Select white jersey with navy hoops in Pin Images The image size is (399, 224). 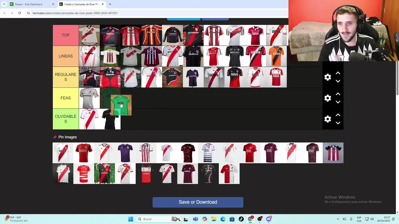point(209,153)
